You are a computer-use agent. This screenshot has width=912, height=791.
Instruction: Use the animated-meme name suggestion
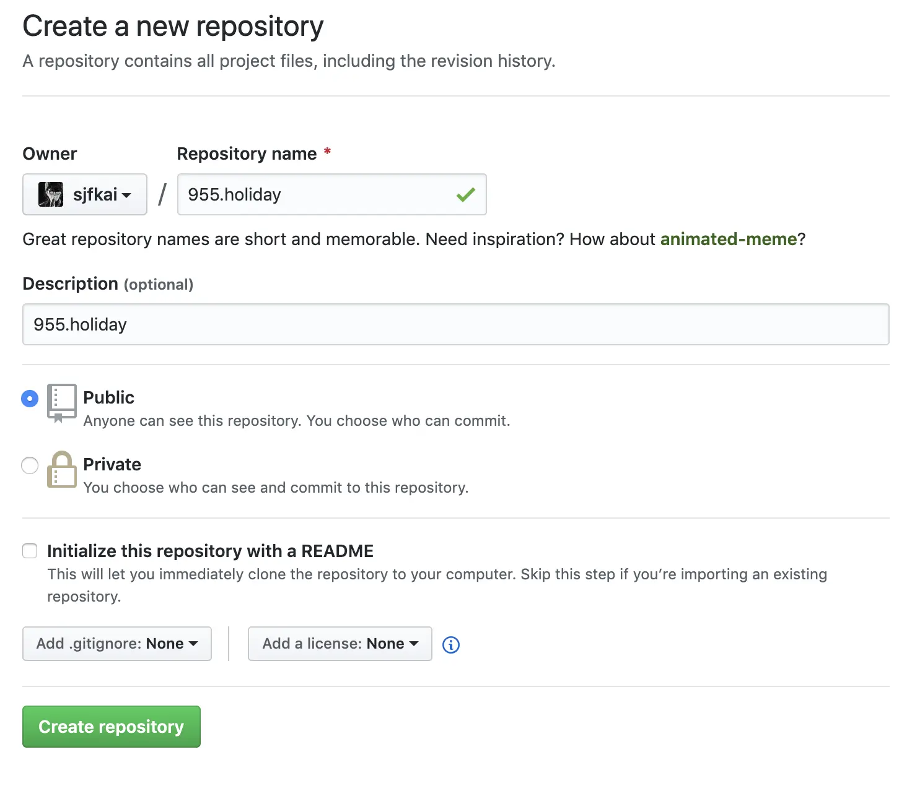728,239
